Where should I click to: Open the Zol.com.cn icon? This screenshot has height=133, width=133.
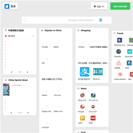pos(93,95)
